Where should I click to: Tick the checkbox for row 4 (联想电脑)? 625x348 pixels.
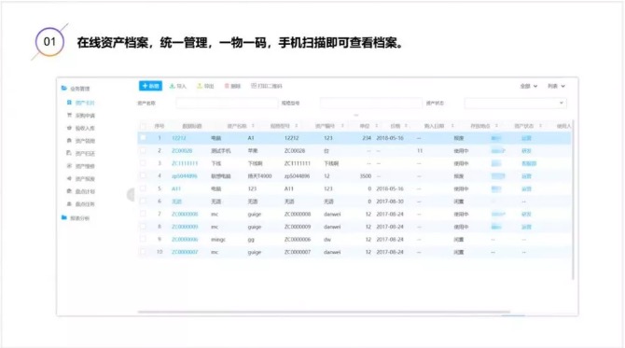point(143,175)
